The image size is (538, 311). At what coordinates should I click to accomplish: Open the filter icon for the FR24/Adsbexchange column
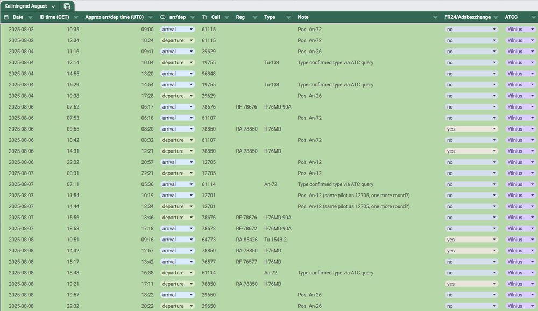click(495, 17)
